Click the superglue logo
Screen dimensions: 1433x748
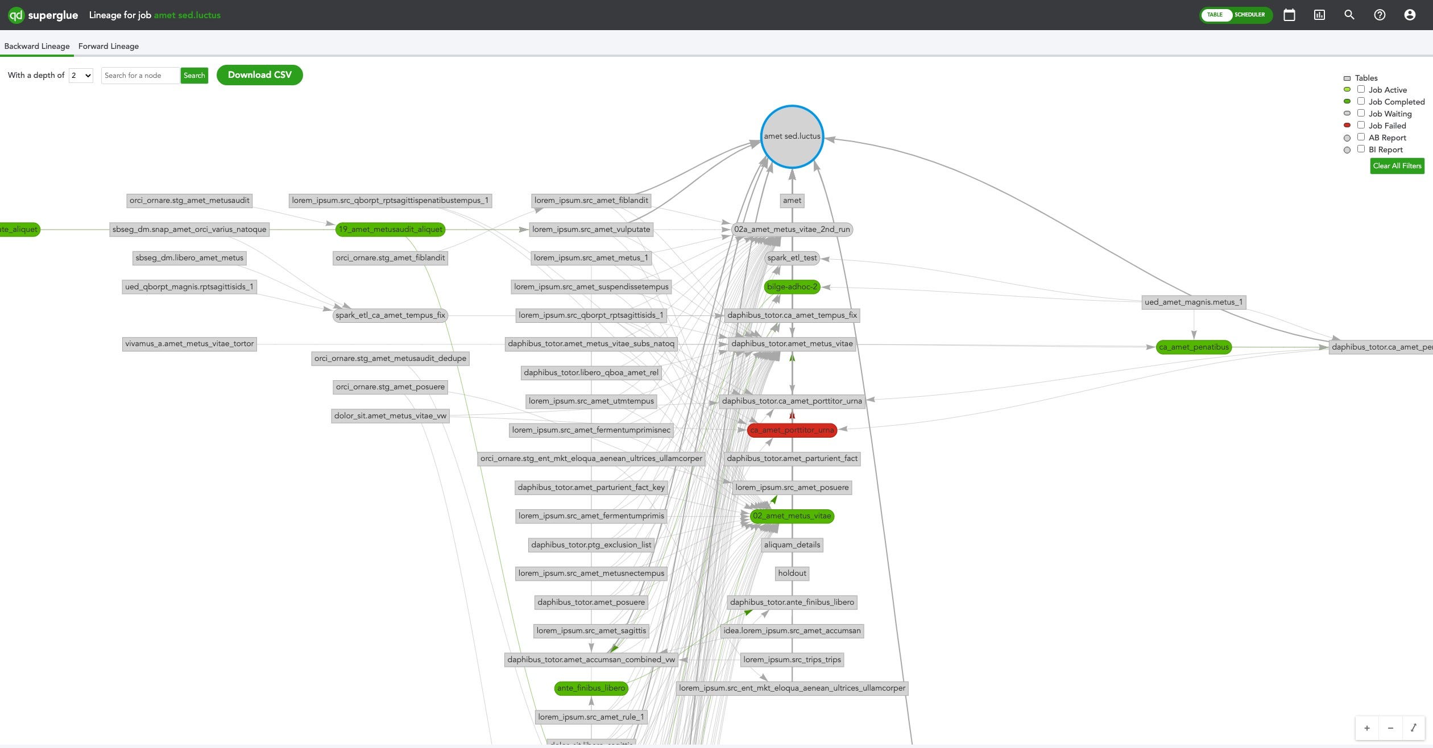[x=43, y=15]
